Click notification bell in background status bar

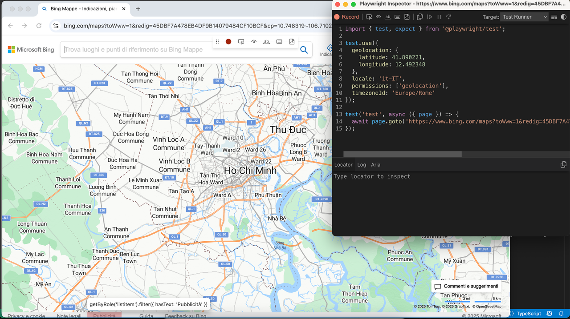(x=561, y=314)
